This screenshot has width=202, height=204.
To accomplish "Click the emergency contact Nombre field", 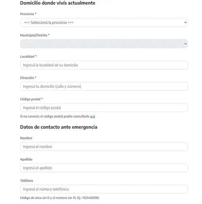I will coord(104,147).
